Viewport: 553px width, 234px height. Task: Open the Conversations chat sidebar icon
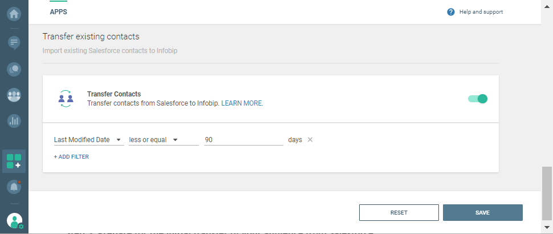click(x=14, y=69)
